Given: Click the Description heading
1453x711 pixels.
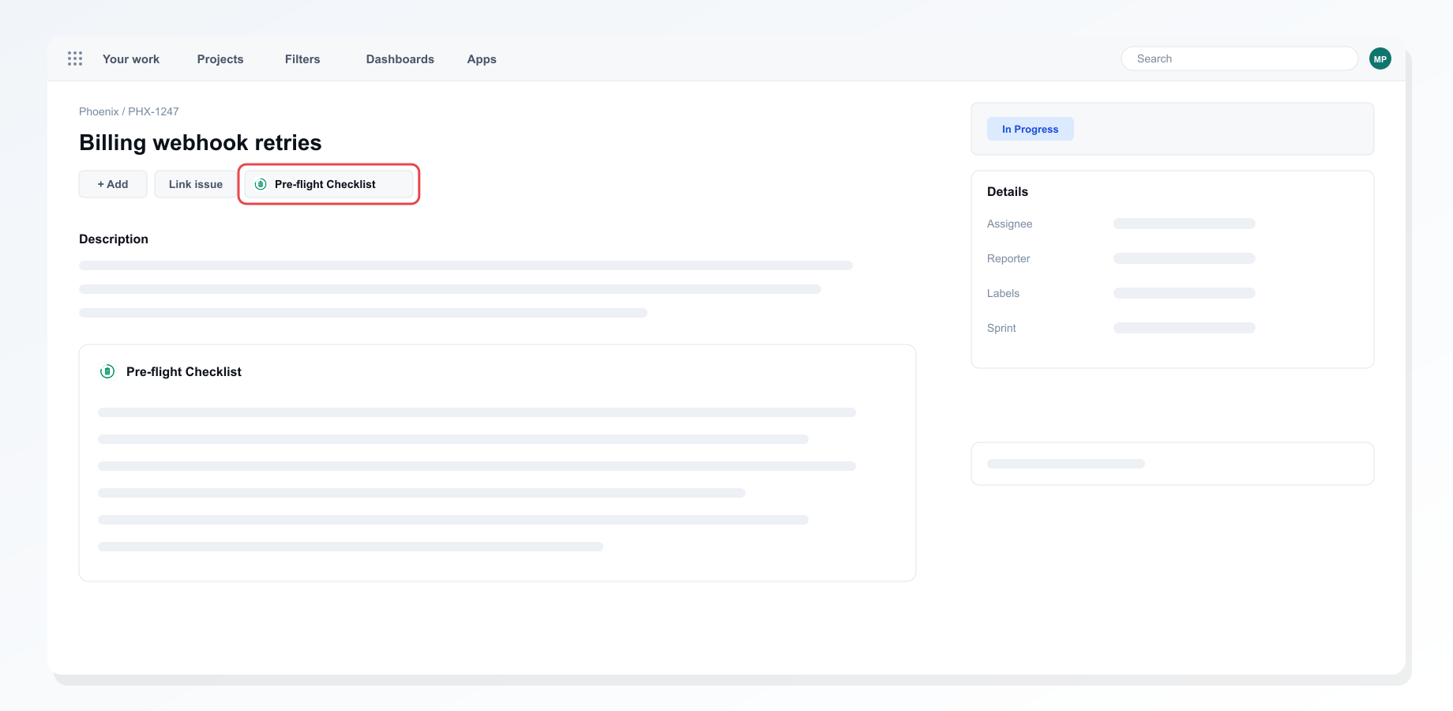Looking at the screenshot, I should 114,239.
